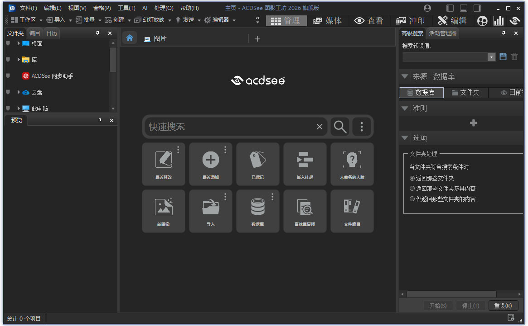Pin the 预览 panel with its pushpin
Image resolution: width=528 pixels, height=326 pixels.
tap(99, 120)
